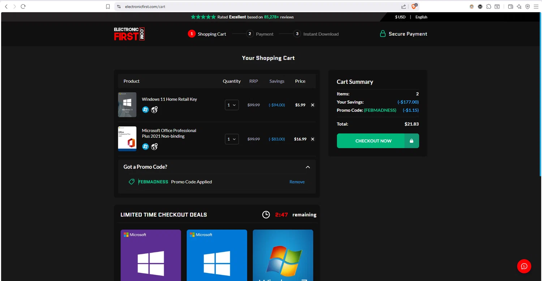Reload the page with the refresh icon
The height and width of the screenshot is (281, 542).
click(x=23, y=6)
